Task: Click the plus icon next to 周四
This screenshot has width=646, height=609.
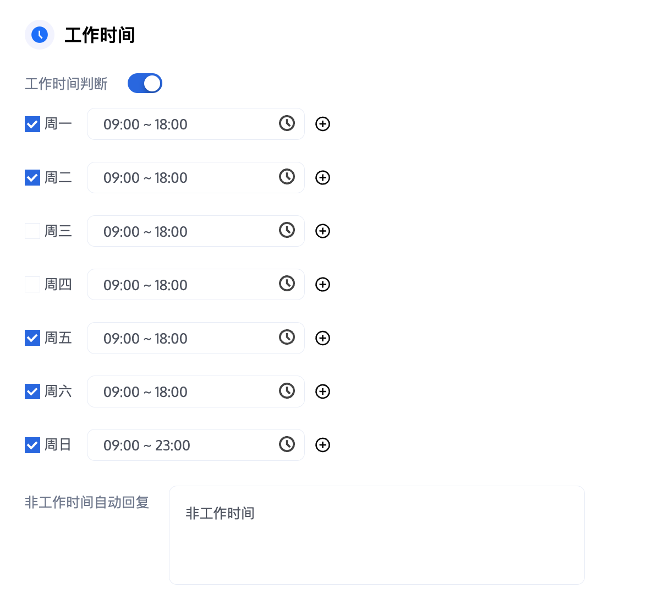Action: coord(322,284)
